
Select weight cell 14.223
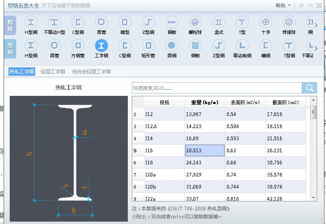pyautogui.click(x=205, y=126)
